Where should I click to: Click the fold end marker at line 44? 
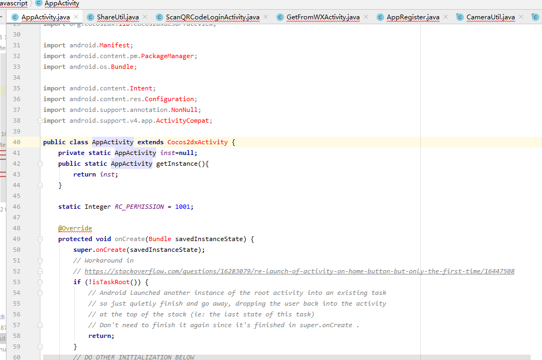coord(40,185)
